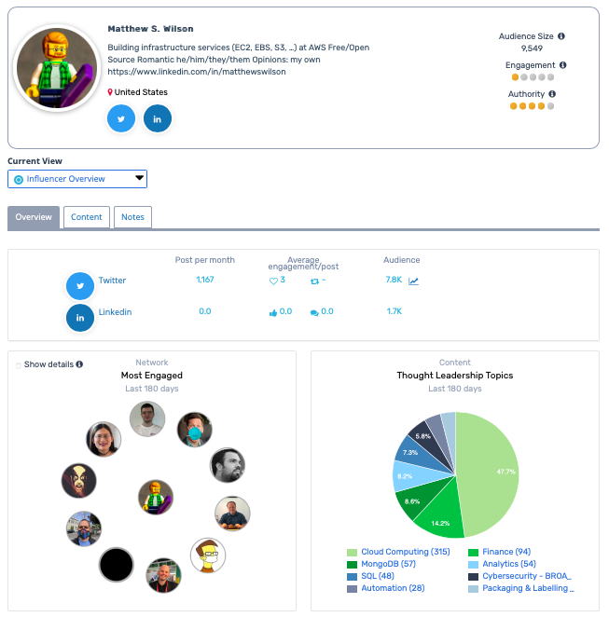
Task: Click the info icon next to Authority
Action: pos(552,94)
